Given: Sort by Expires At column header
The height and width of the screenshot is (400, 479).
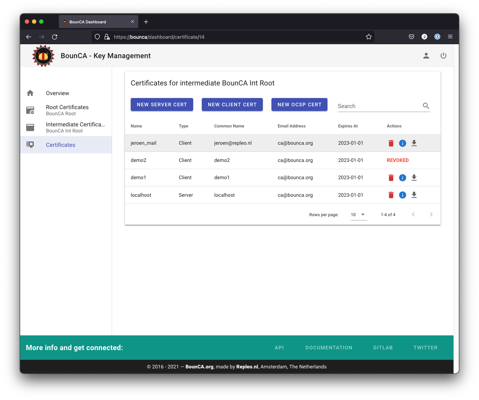Looking at the screenshot, I should pyautogui.click(x=348, y=126).
